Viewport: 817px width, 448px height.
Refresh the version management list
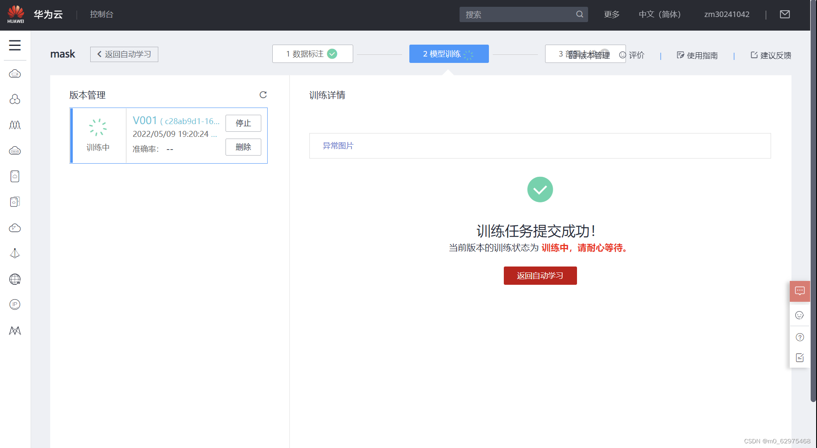[263, 95]
